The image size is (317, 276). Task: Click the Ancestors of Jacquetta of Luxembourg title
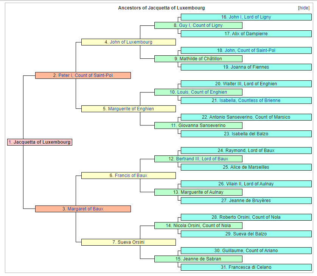(162, 8)
